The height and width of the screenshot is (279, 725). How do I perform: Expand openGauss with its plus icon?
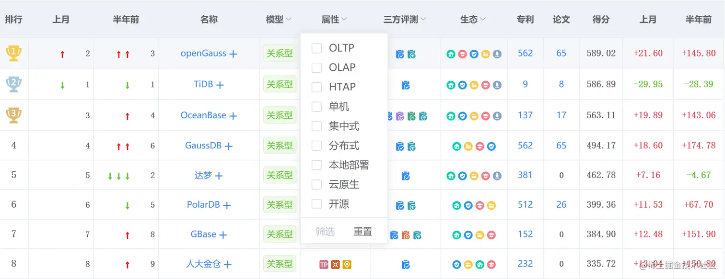233,54
